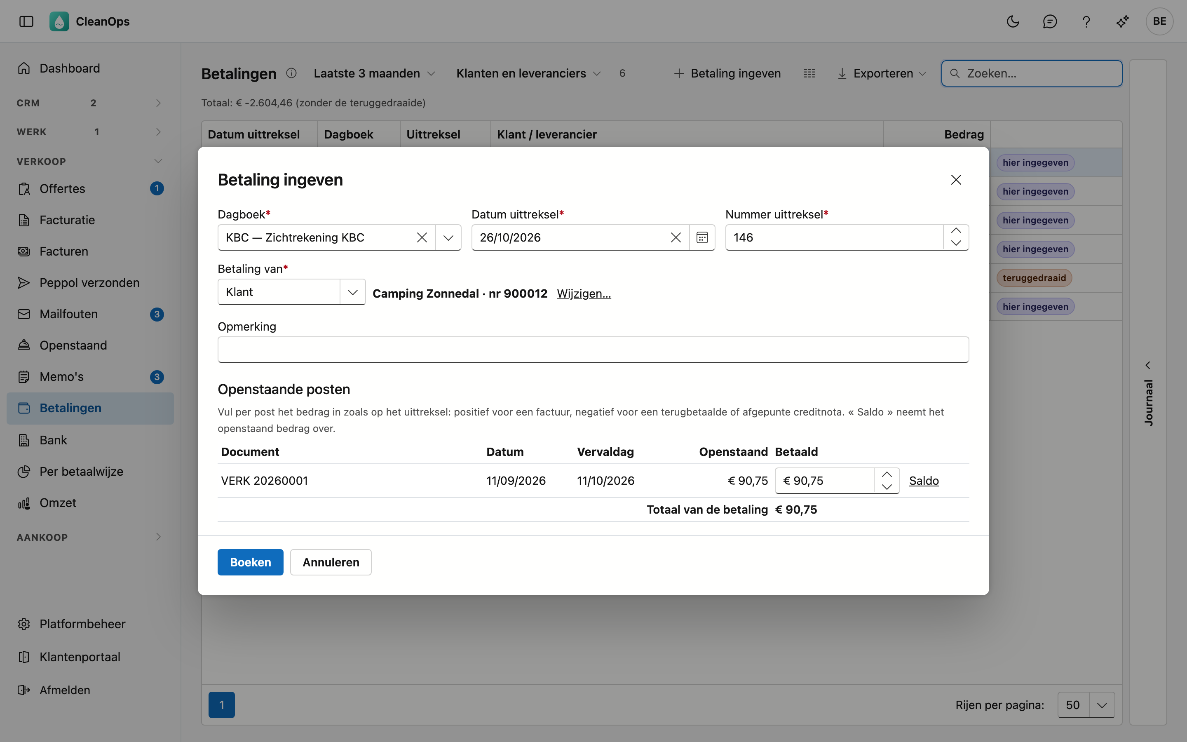Increase the Nummer uittreksel value
This screenshot has width=1187, height=742.
(955, 231)
